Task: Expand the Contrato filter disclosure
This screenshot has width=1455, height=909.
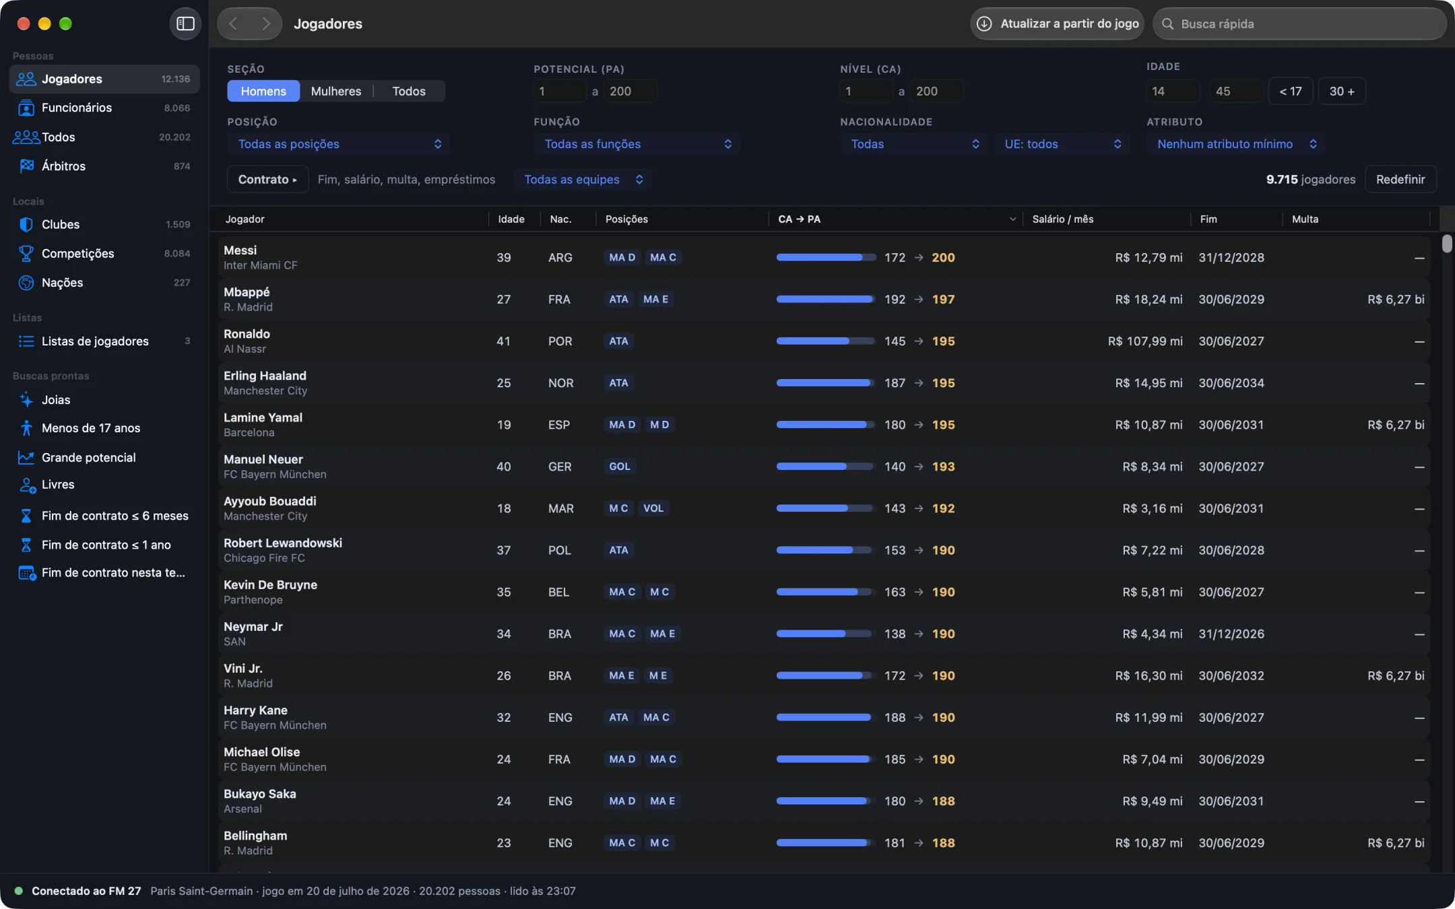Action: click(x=267, y=179)
